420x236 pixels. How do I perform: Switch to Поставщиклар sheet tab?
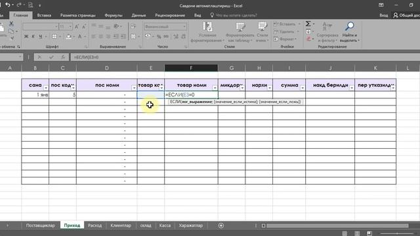[41, 226]
